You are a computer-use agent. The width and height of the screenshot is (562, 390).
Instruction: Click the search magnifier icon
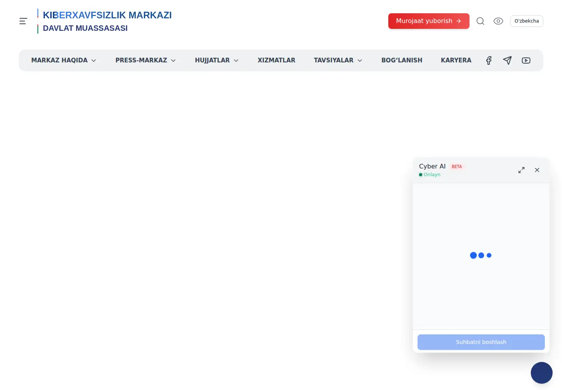pyautogui.click(x=480, y=21)
